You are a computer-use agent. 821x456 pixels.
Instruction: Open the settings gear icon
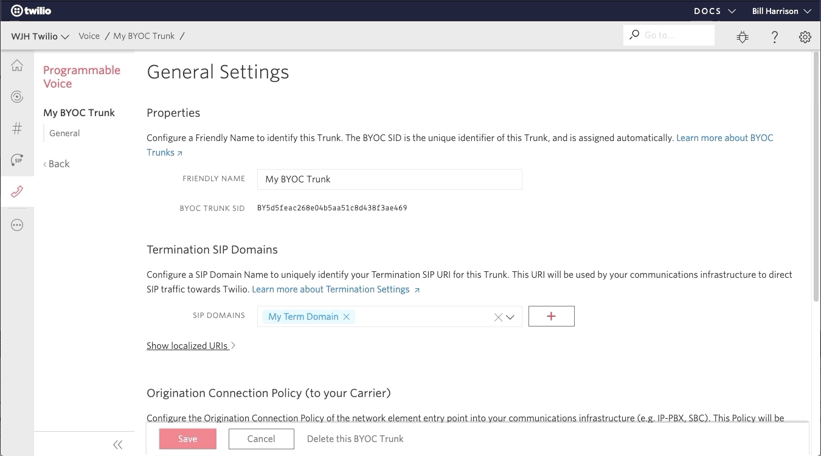805,36
